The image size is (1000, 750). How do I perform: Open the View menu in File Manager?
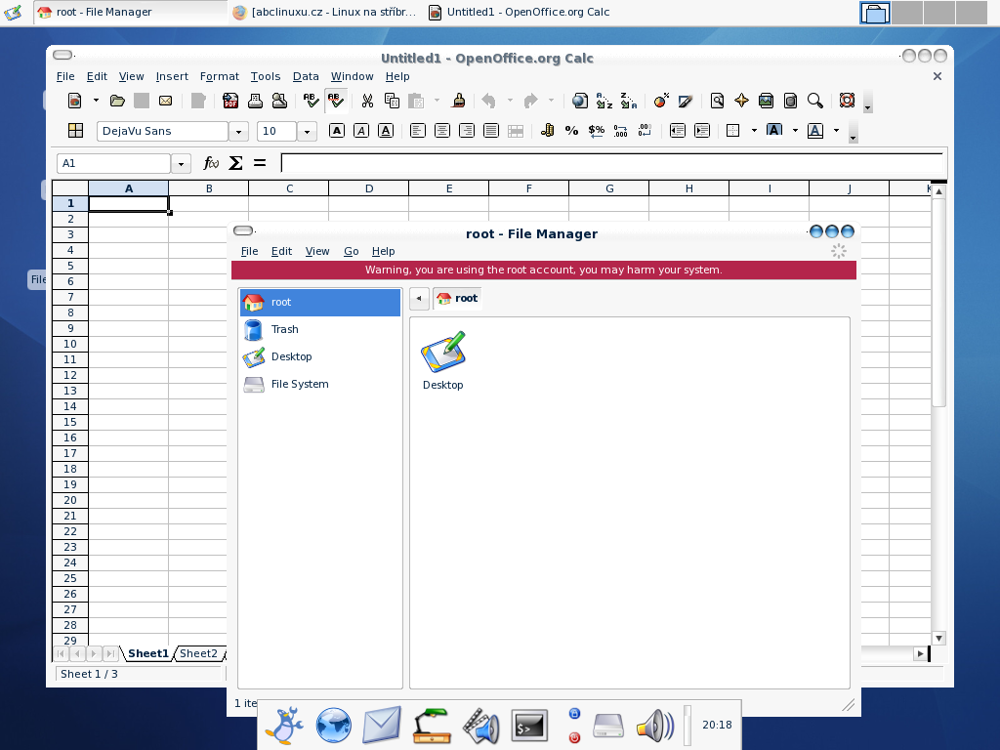click(x=317, y=251)
